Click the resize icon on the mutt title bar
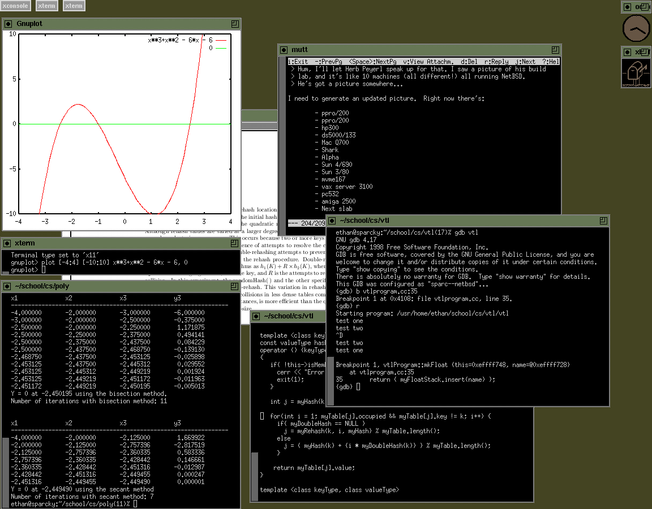The width and height of the screenshot is (652, 509). (555, 50)
